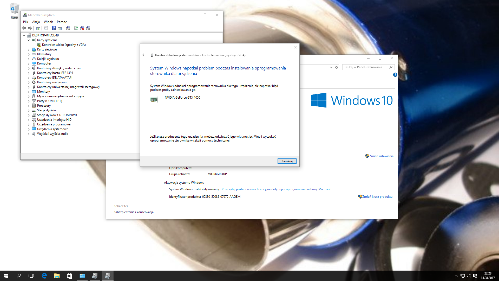Toggle the console tree pane toolbar icon
The image size is (499, 281).
pos(38,28)
